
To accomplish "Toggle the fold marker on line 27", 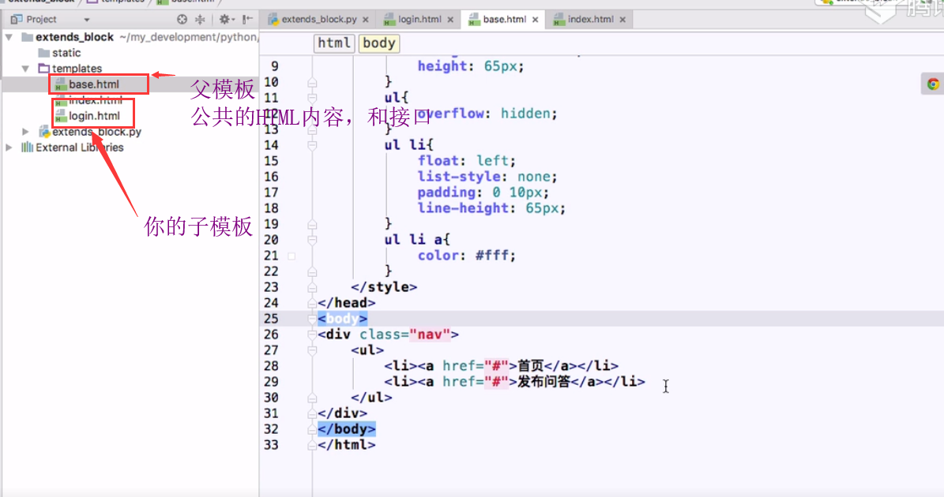I will pyautogui.click(x=312, y=350).
